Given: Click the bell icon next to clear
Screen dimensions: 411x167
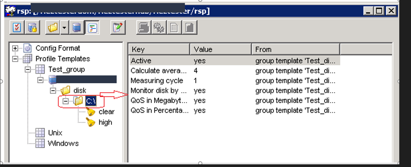Looking at the screenshot, I should point(90,112).
